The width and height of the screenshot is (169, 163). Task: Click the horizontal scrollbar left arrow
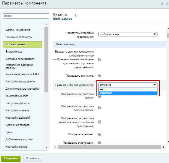pyautogui.click(x=56, y=147)
